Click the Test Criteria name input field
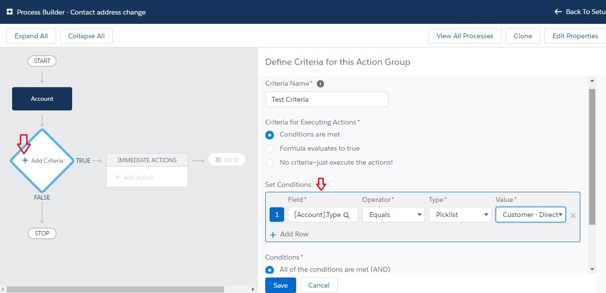 pos(327,99)
